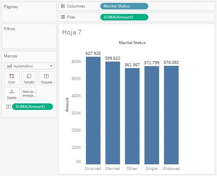The height and width of the screenshot is (176, 217).
Task: Click the 571.799 data label
Action: pyautogui.click(x=152, y=63)
